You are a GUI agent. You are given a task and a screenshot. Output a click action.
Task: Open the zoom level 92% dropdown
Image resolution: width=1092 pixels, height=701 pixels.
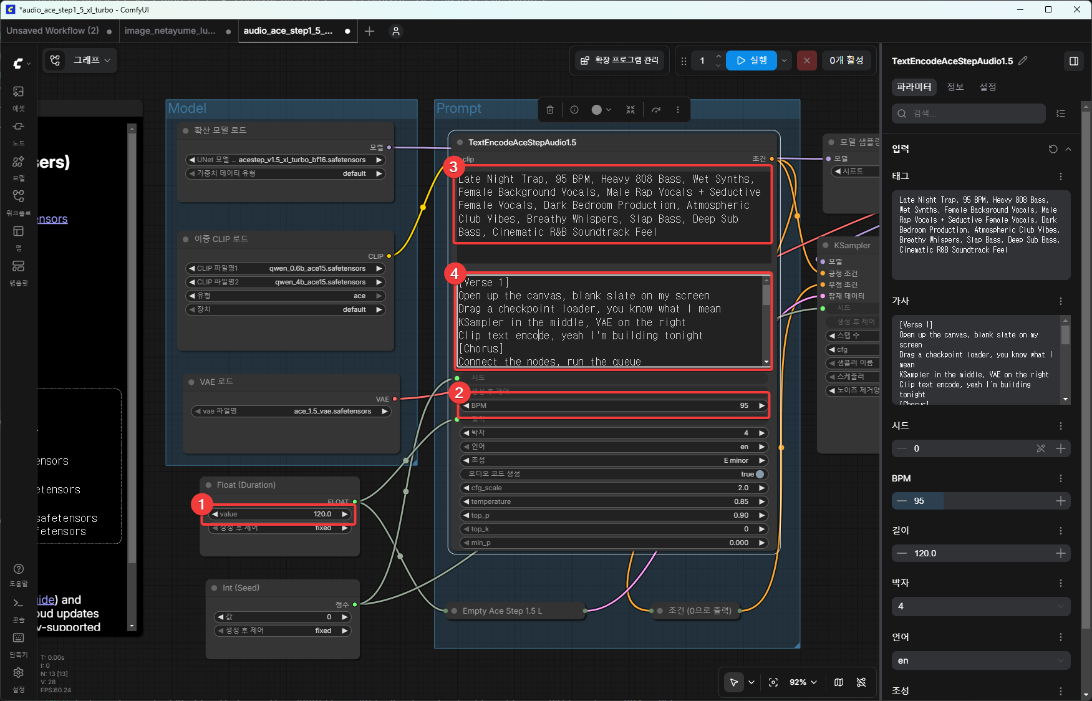[x=803, y=682]
